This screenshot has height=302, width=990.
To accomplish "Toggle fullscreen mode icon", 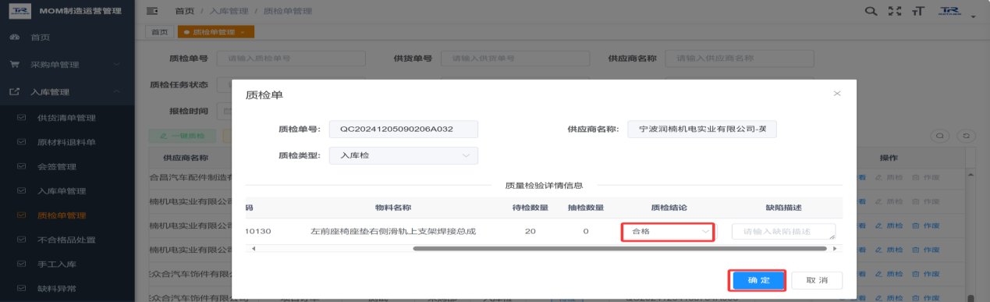I will (895, 11).
